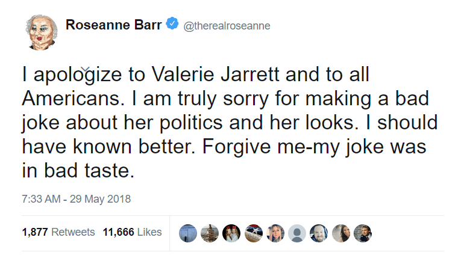Open the bearded man liker avatar
The height and width of the screenshot is (261, 464).
click(x=319, y=233)
